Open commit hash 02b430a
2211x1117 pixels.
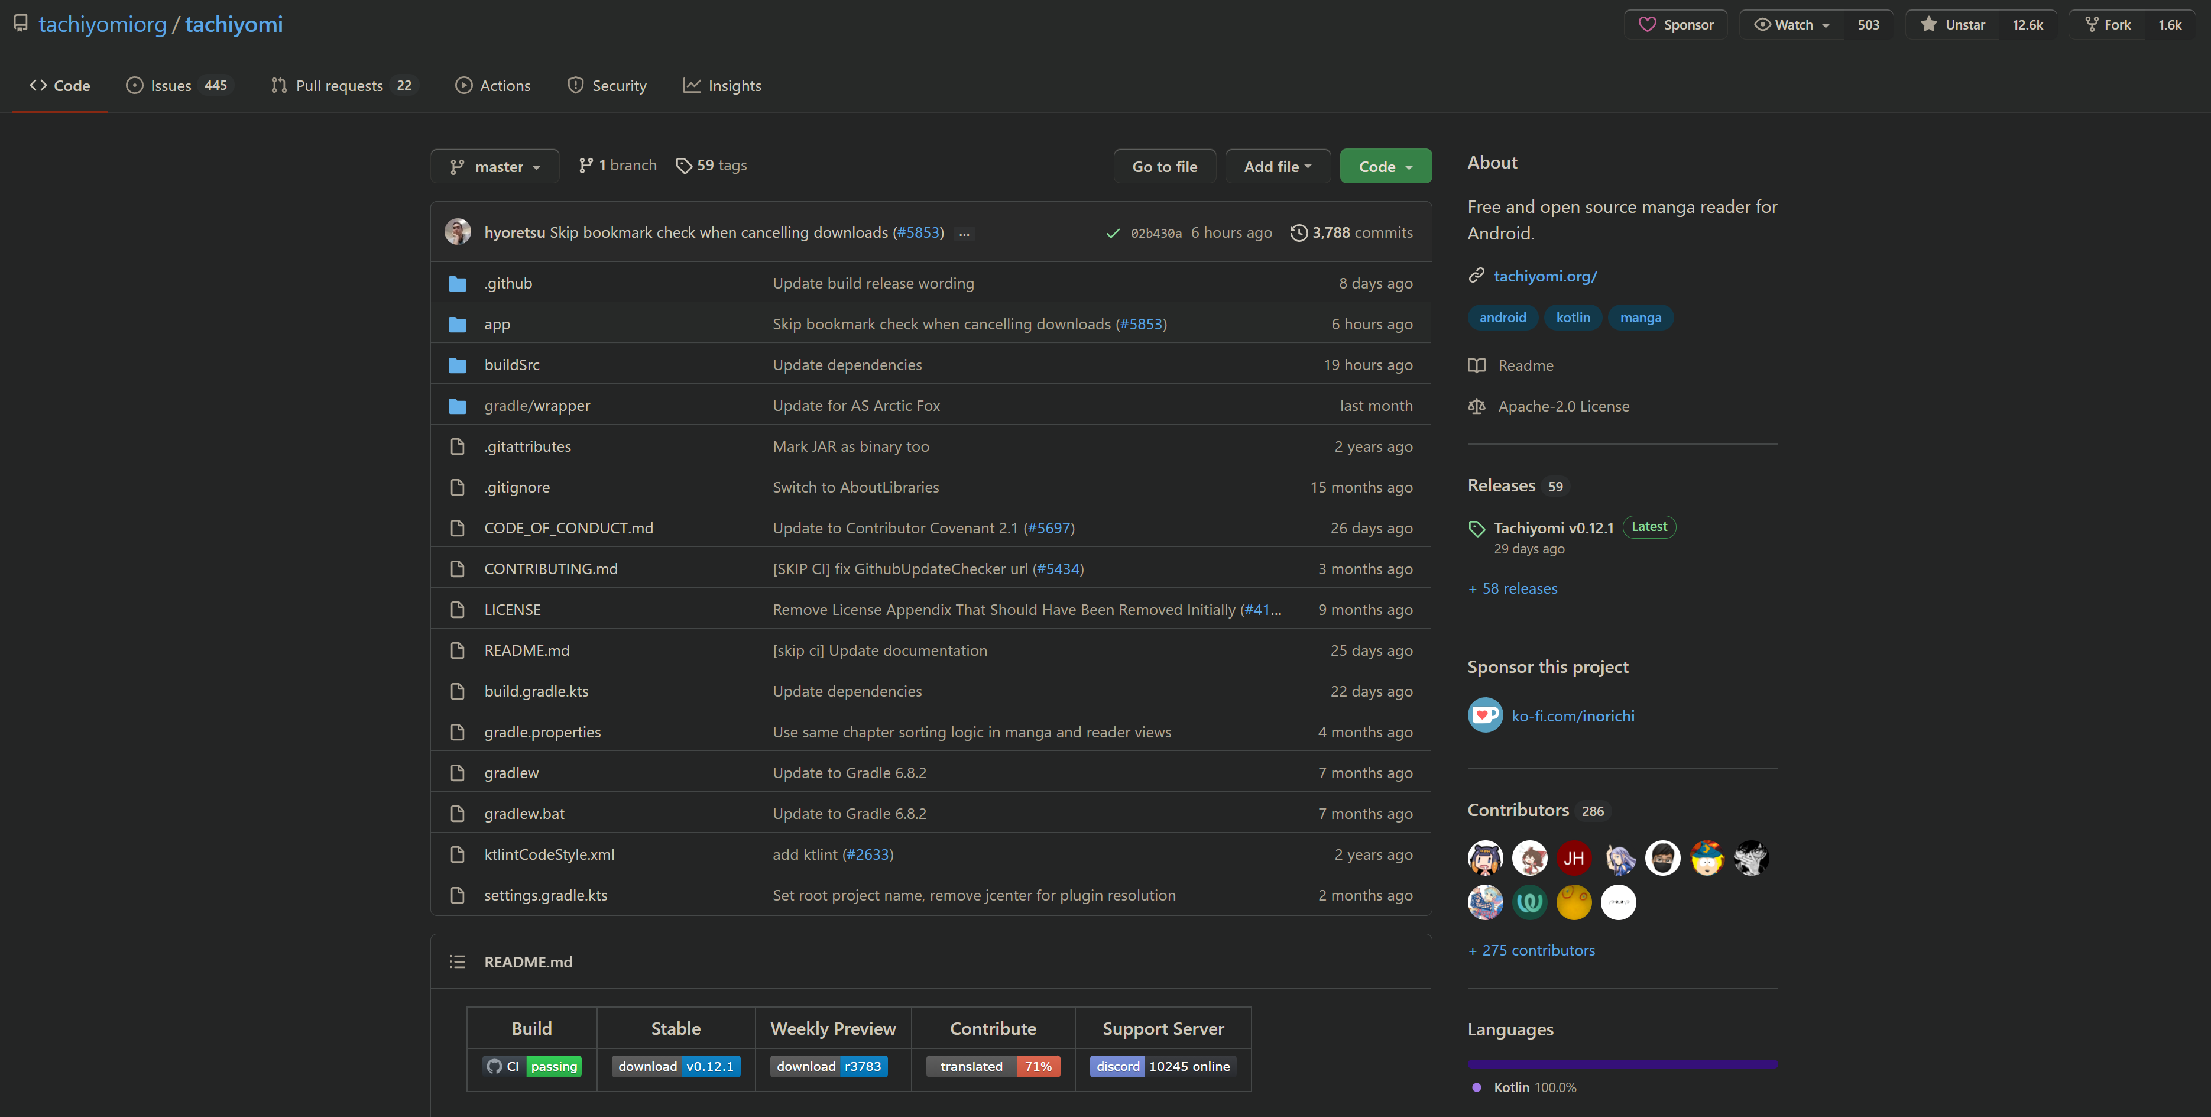click(1156, 234)
